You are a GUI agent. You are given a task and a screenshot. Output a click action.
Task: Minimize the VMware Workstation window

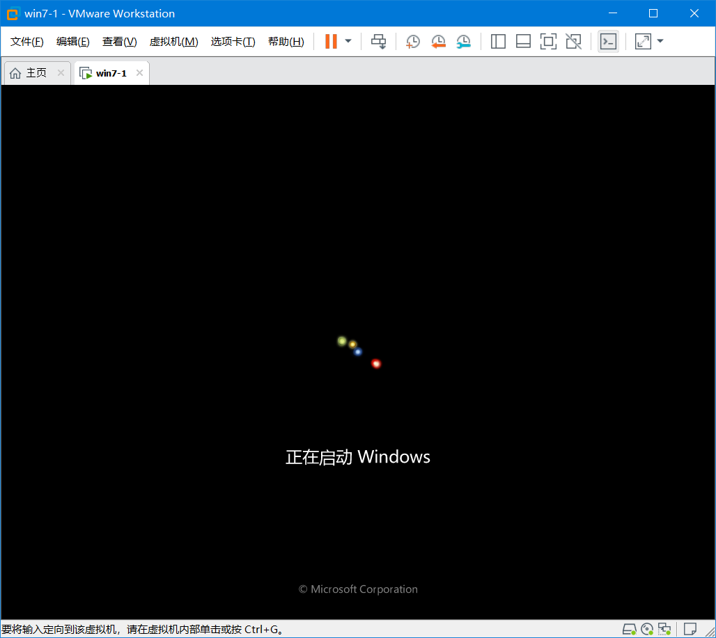pos(613,14)
